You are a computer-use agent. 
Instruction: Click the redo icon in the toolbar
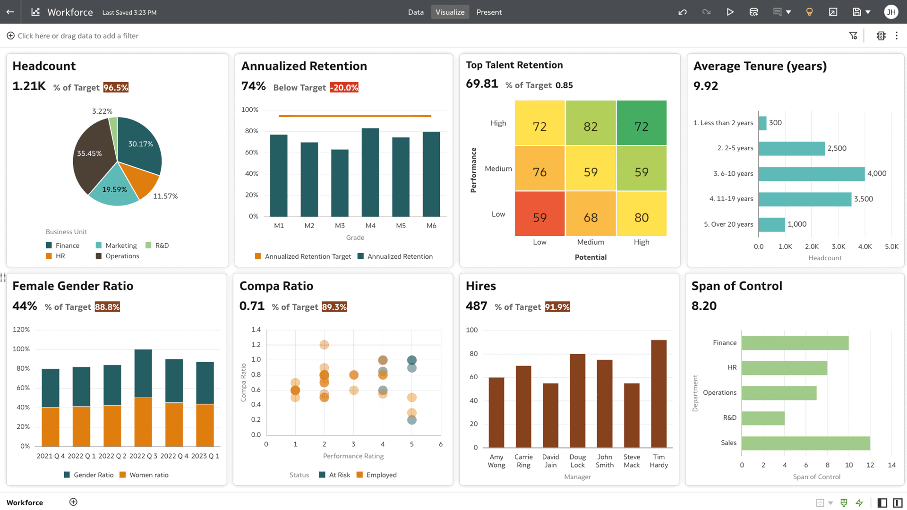pos(706,12)
